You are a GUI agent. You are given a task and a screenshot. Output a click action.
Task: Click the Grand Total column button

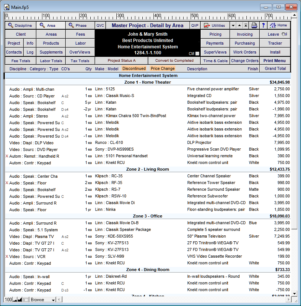tap(275, 68)
